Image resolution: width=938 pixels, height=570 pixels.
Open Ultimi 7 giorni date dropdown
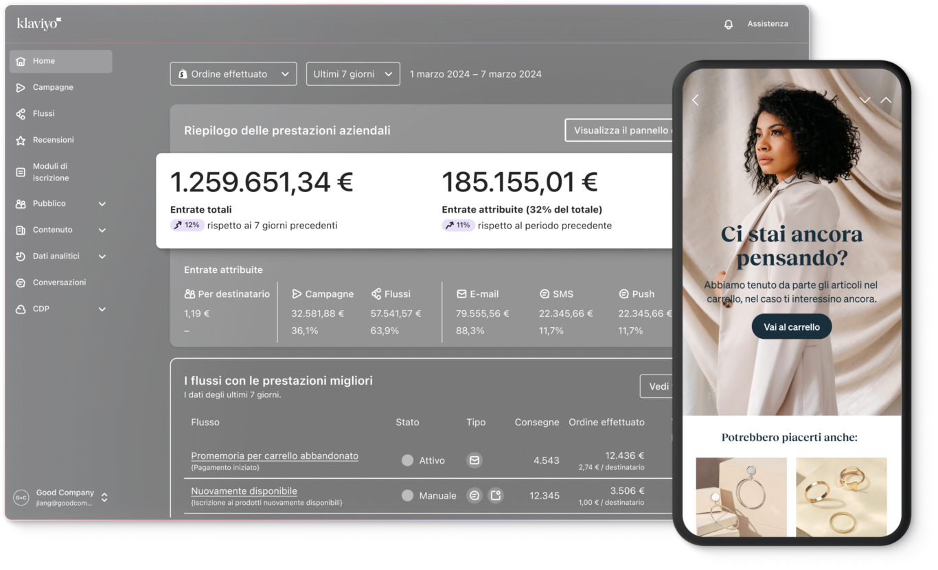pyautogui.click(x=353, y=74)
